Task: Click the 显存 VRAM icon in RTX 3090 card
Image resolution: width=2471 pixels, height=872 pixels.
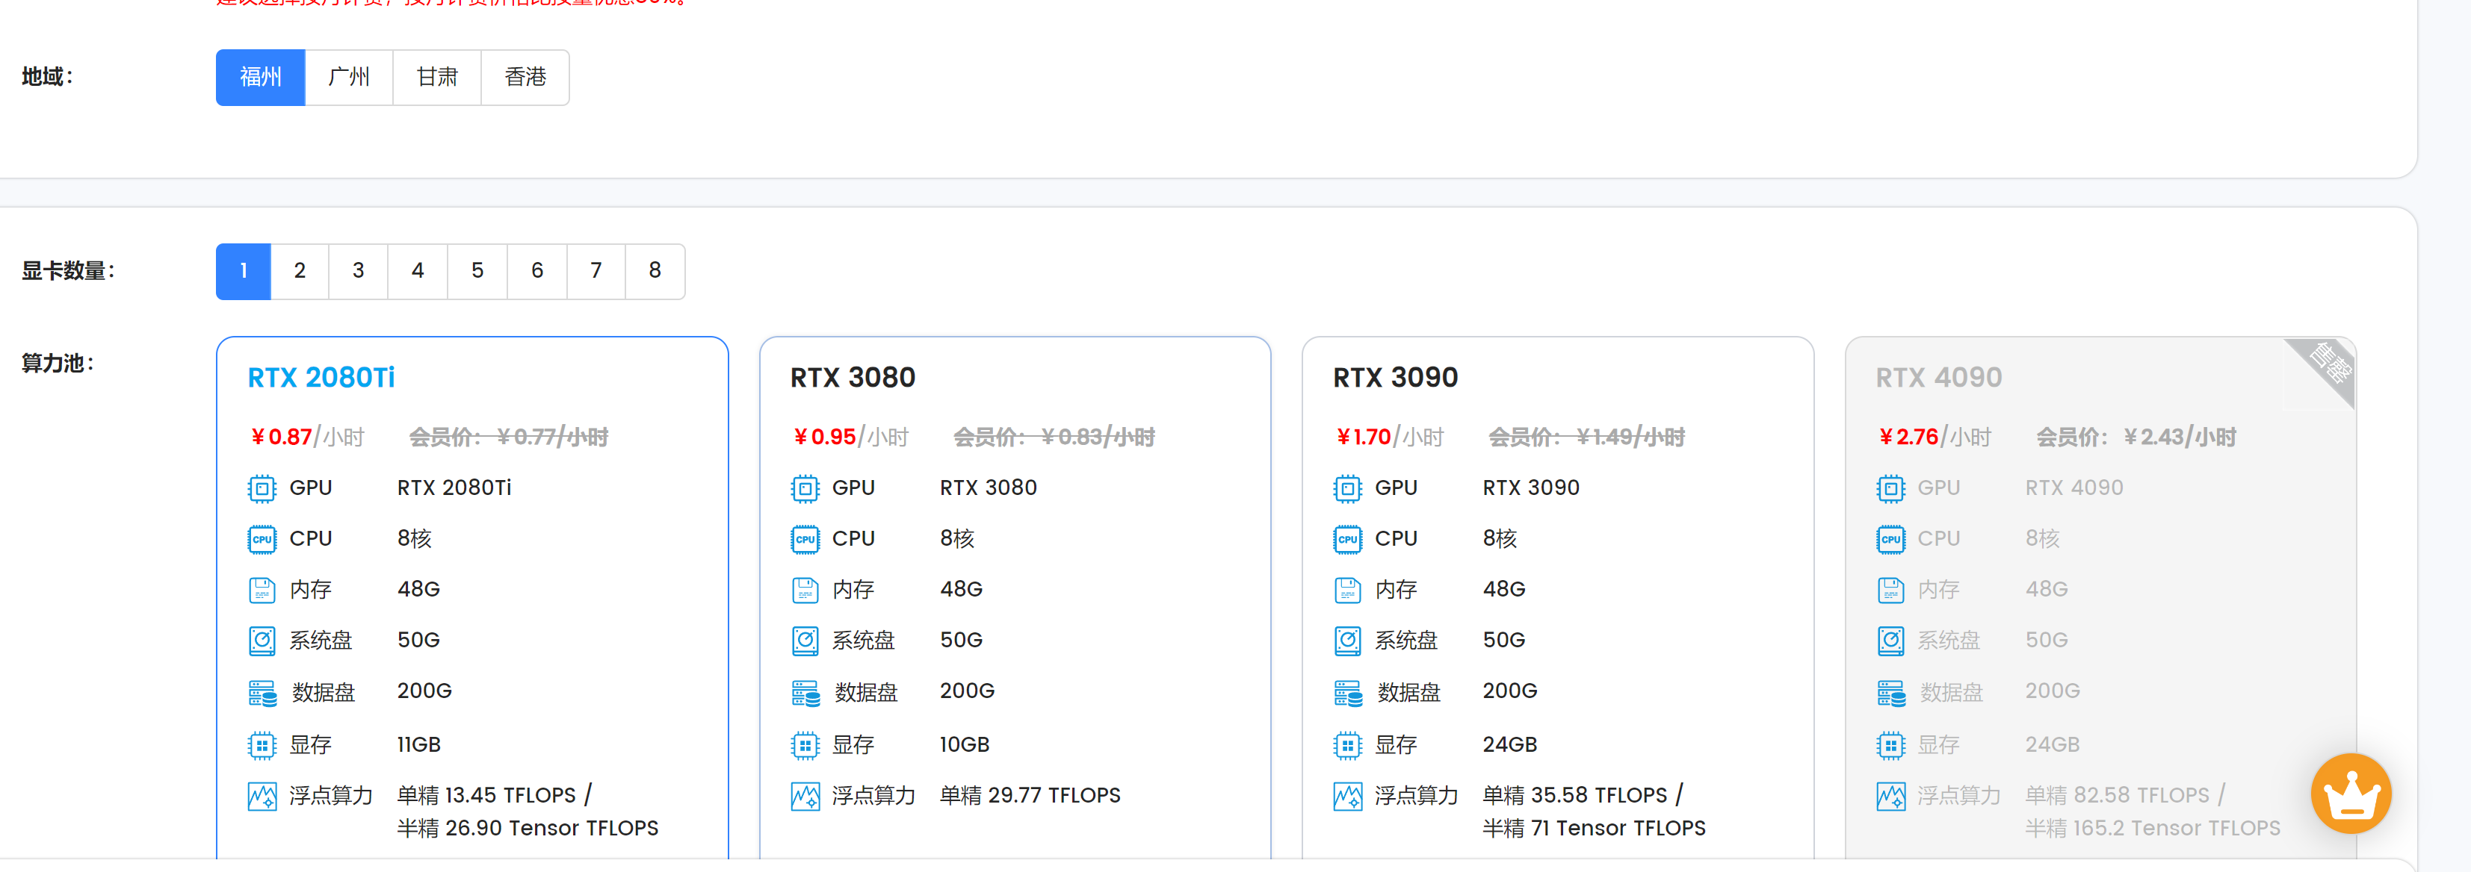Action: click(1348, 746)
